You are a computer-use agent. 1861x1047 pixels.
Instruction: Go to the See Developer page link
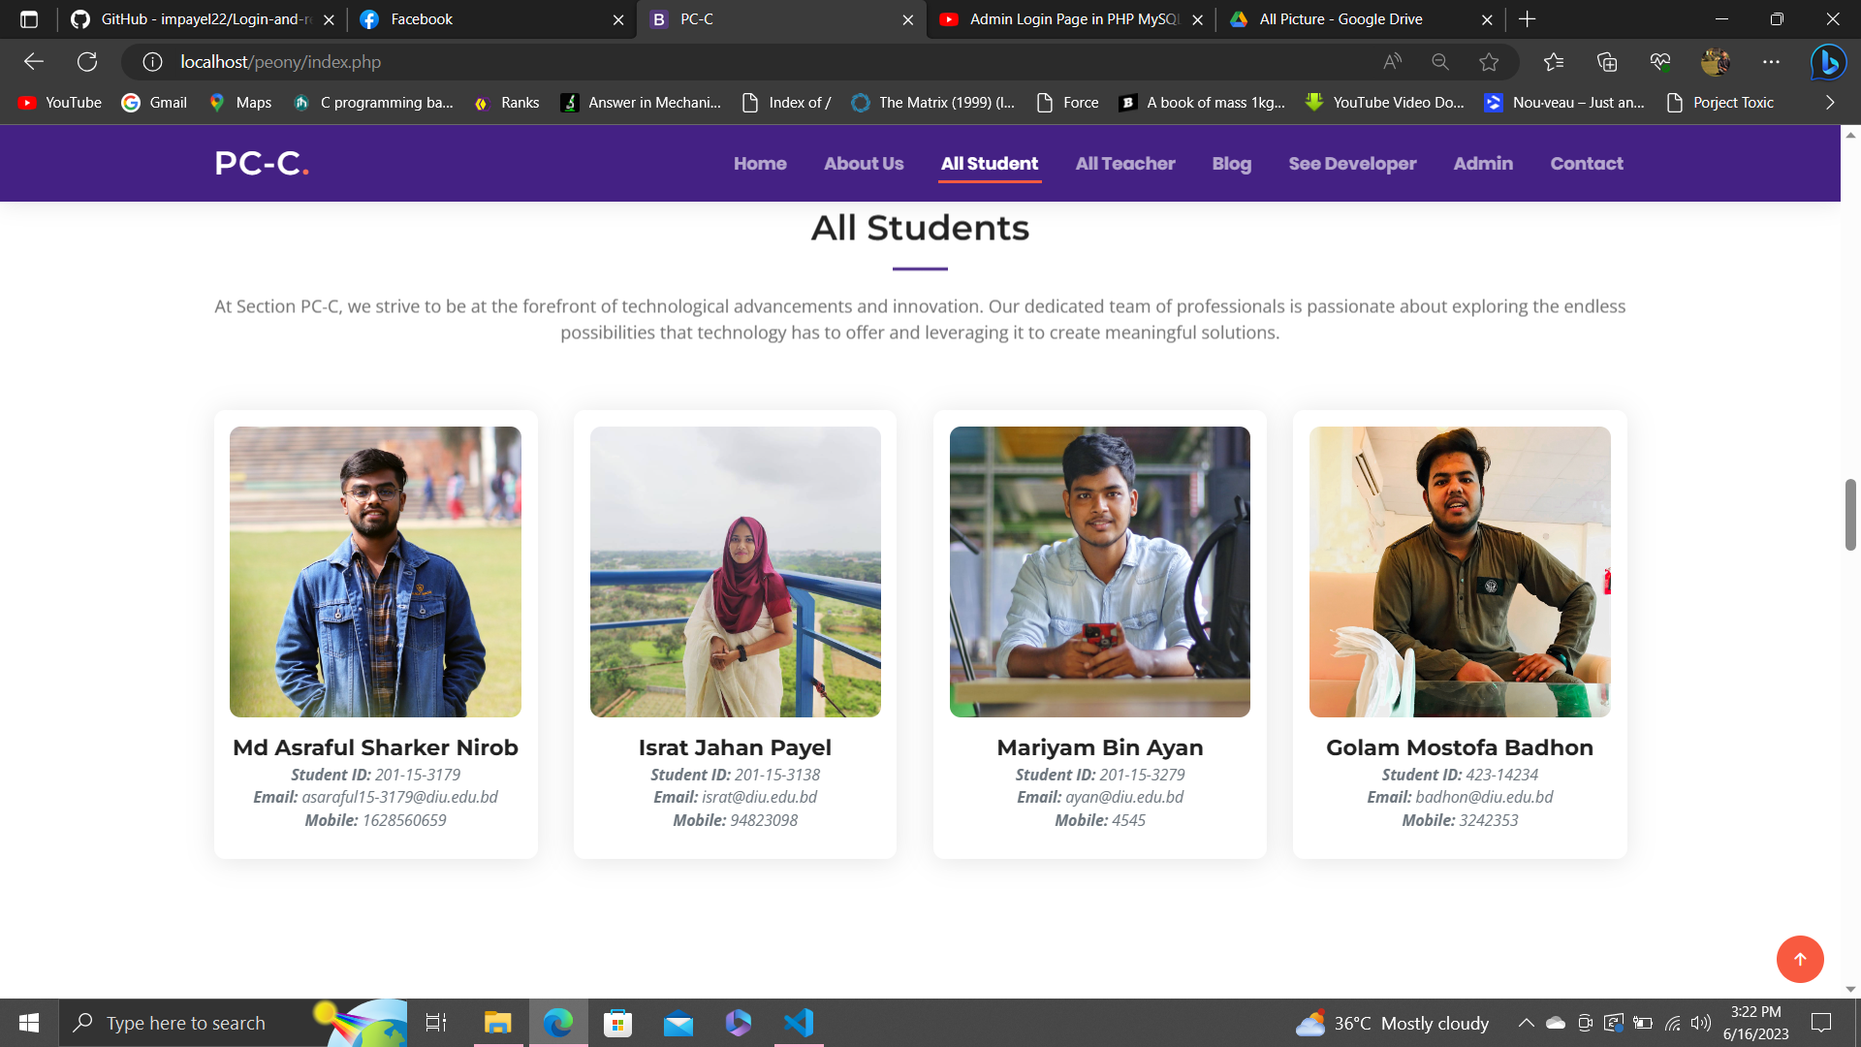click(x=1352, y=164)
